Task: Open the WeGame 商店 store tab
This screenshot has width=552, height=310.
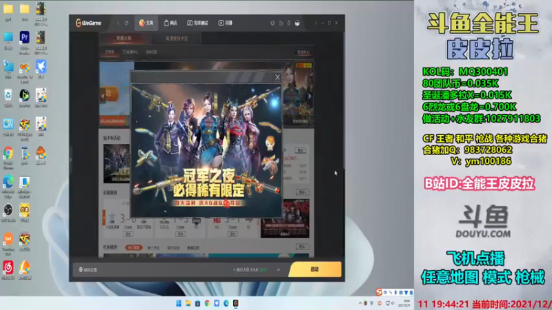Action: [x=170, y=23]
